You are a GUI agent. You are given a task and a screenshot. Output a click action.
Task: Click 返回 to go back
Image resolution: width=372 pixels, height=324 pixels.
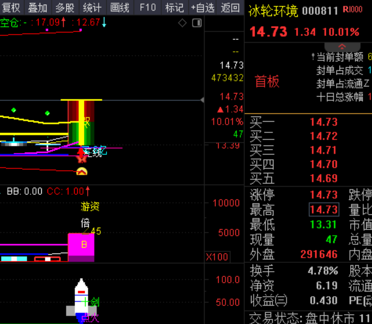(x=230, y=8)
